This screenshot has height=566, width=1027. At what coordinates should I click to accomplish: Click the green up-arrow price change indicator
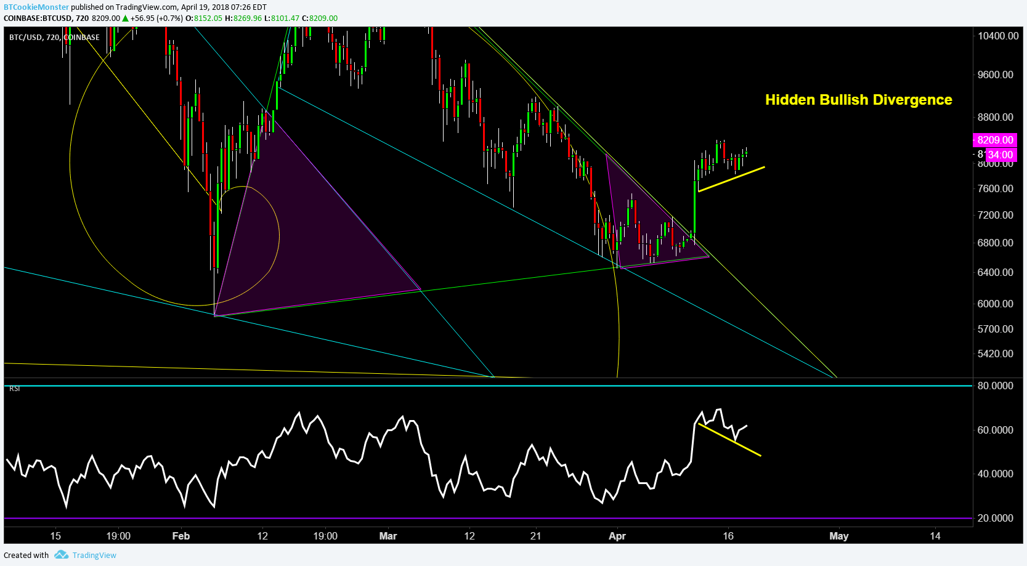tap(125, 18)
